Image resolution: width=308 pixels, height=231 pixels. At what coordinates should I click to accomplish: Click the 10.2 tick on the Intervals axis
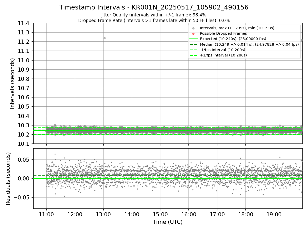pos(24,134)
